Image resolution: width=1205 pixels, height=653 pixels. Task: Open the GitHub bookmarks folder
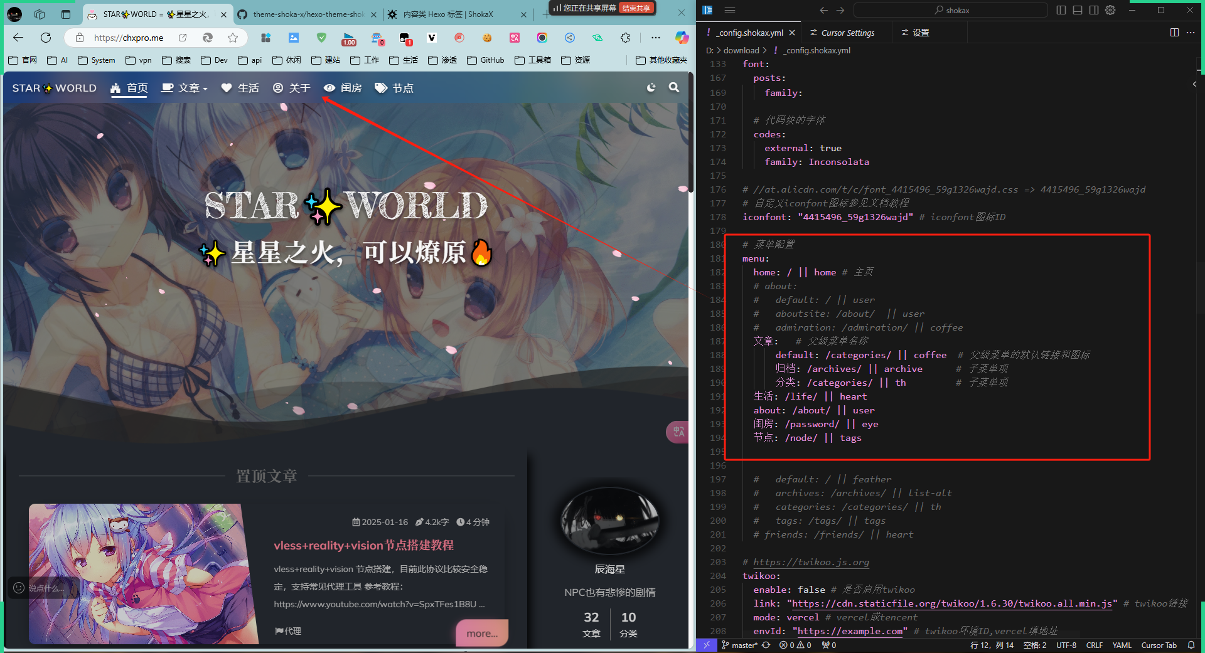coord(486,60)
